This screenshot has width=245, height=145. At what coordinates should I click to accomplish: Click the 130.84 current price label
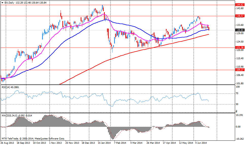pos(240,30)
